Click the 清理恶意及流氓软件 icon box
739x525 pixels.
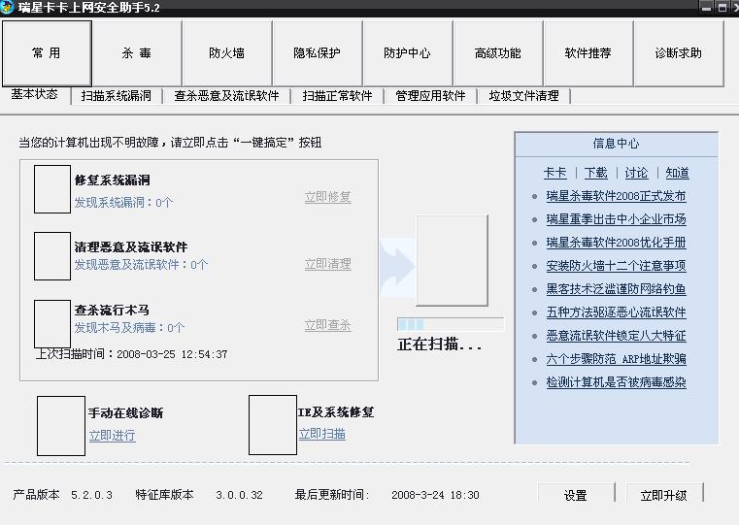52,256
